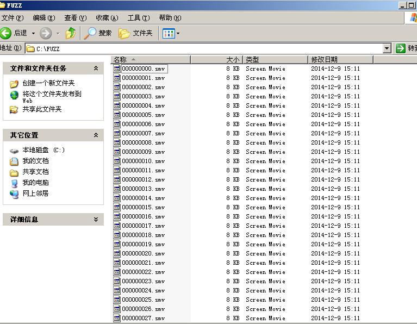Click the Go (转到) green arrow button
The height and width of the screenshot is (324, 417).
pos(401,48)
